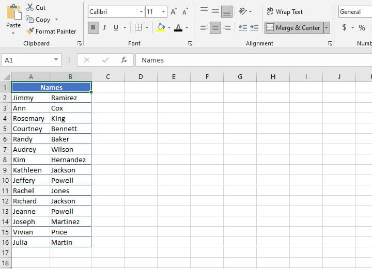Screen dimensions: 372x269
Task: Confirm formula entry checkmark icon
Action: [x=105, y=60]
